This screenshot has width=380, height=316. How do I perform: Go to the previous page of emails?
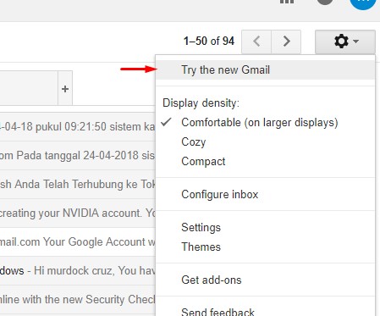click(256, 42)
